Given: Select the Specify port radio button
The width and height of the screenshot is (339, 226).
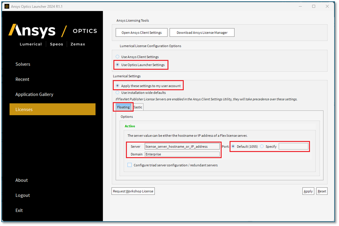Looking at the screenshot, I should click(262, 146).
